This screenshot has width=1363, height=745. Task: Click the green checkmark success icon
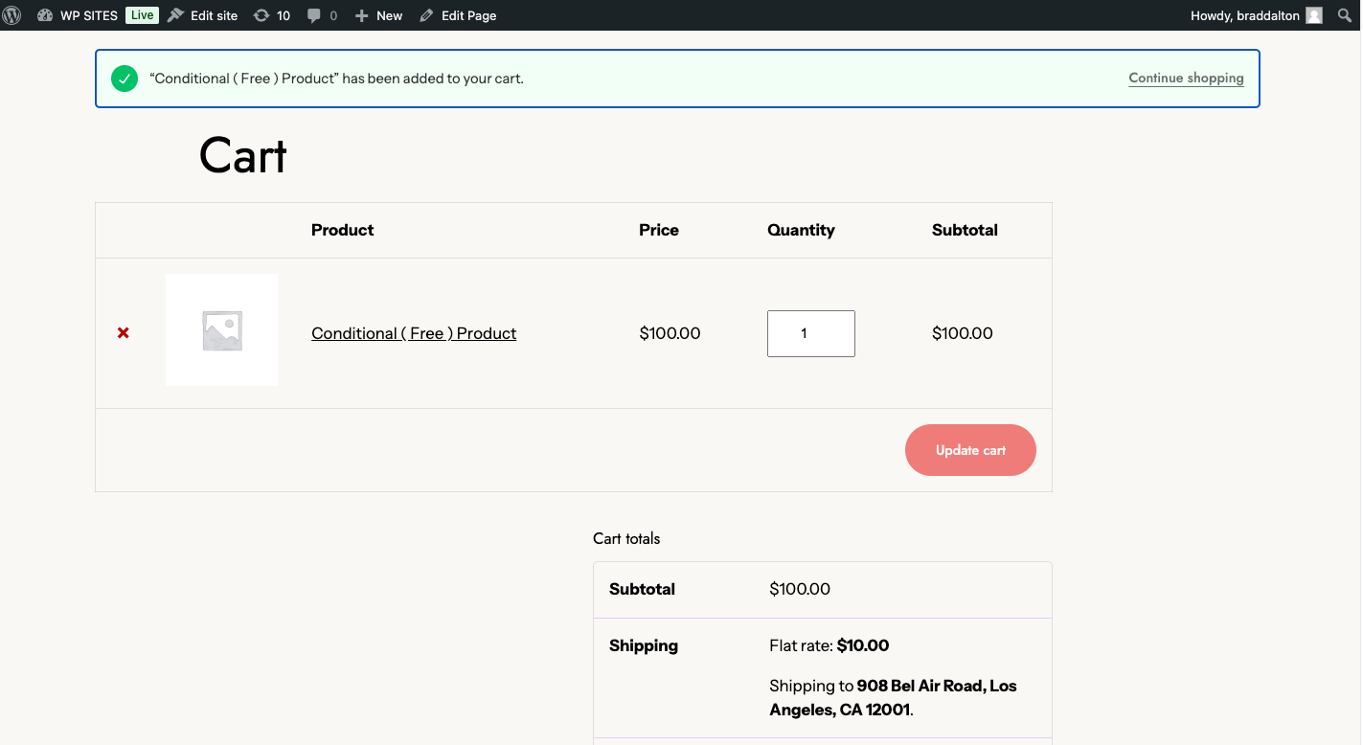click(x=125, y=79)
